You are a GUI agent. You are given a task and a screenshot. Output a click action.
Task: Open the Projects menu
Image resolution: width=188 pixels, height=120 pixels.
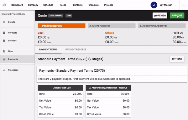click(x=108, y=5)
